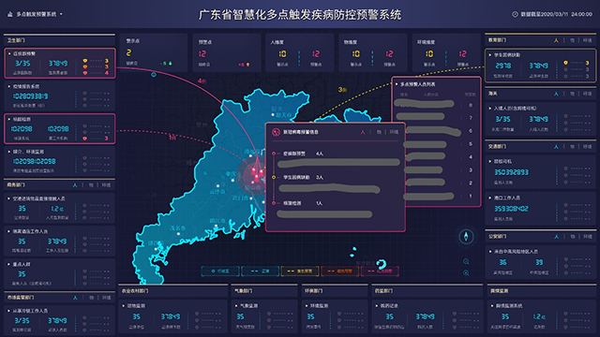
Task: Click the 正常 legend button below map
Action: pyautogui.click(x=261, y=271)
